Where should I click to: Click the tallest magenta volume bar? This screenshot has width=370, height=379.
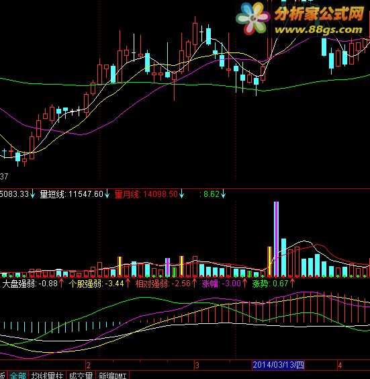(x=276, y=239)
